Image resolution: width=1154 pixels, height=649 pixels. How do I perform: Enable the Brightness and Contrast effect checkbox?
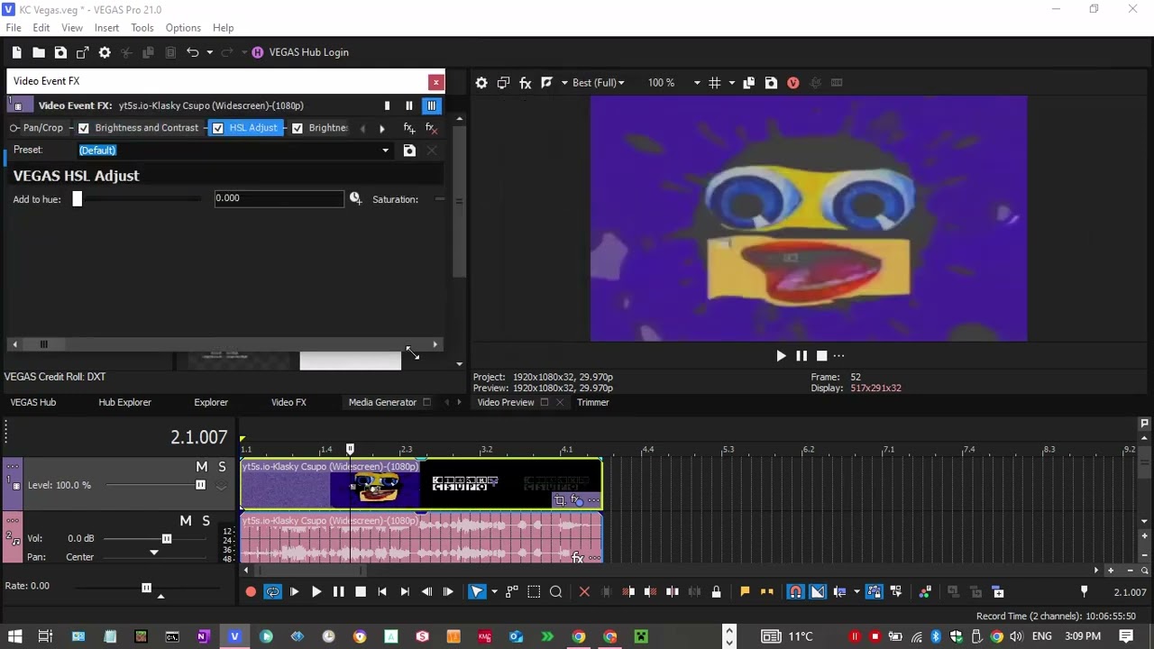(84, 128)
